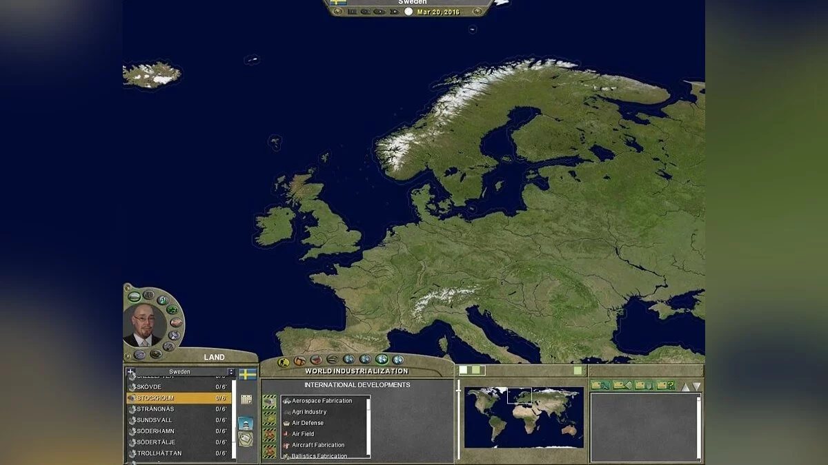828x465 pixels.
Task: Select Air Field in developments list
Action: (324, 434)
